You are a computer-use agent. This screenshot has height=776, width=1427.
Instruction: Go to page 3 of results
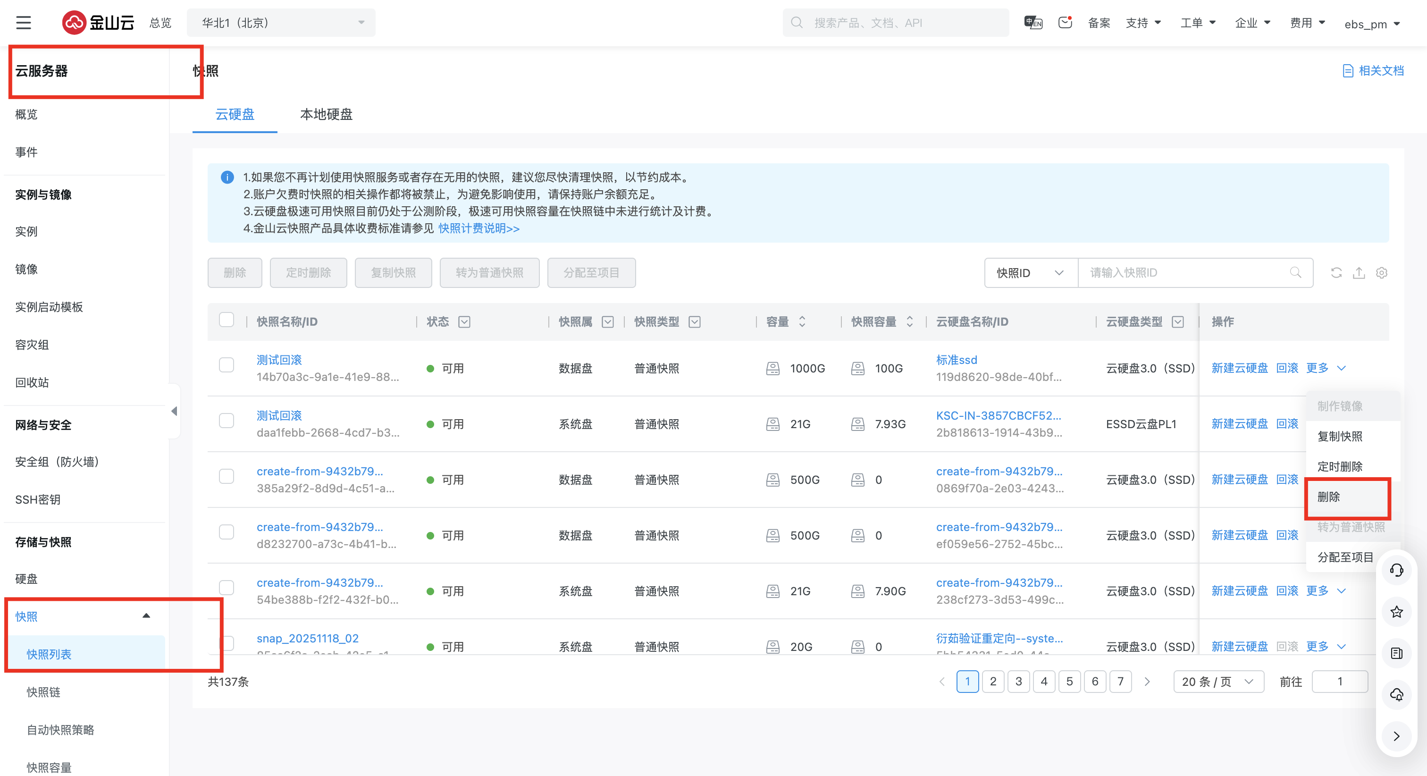(x=1018, y=682)
